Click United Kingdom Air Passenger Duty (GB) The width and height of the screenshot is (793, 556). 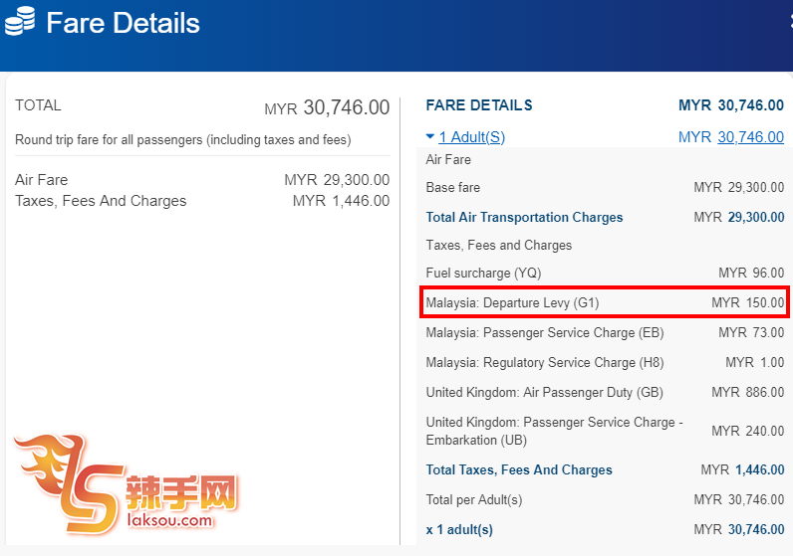coord(544,392)
